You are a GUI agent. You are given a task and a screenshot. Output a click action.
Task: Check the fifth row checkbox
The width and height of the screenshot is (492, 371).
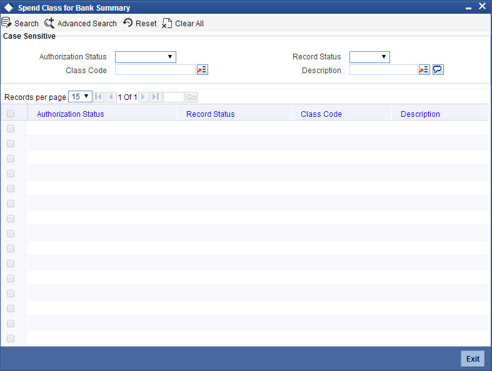(x=11, y=189)
